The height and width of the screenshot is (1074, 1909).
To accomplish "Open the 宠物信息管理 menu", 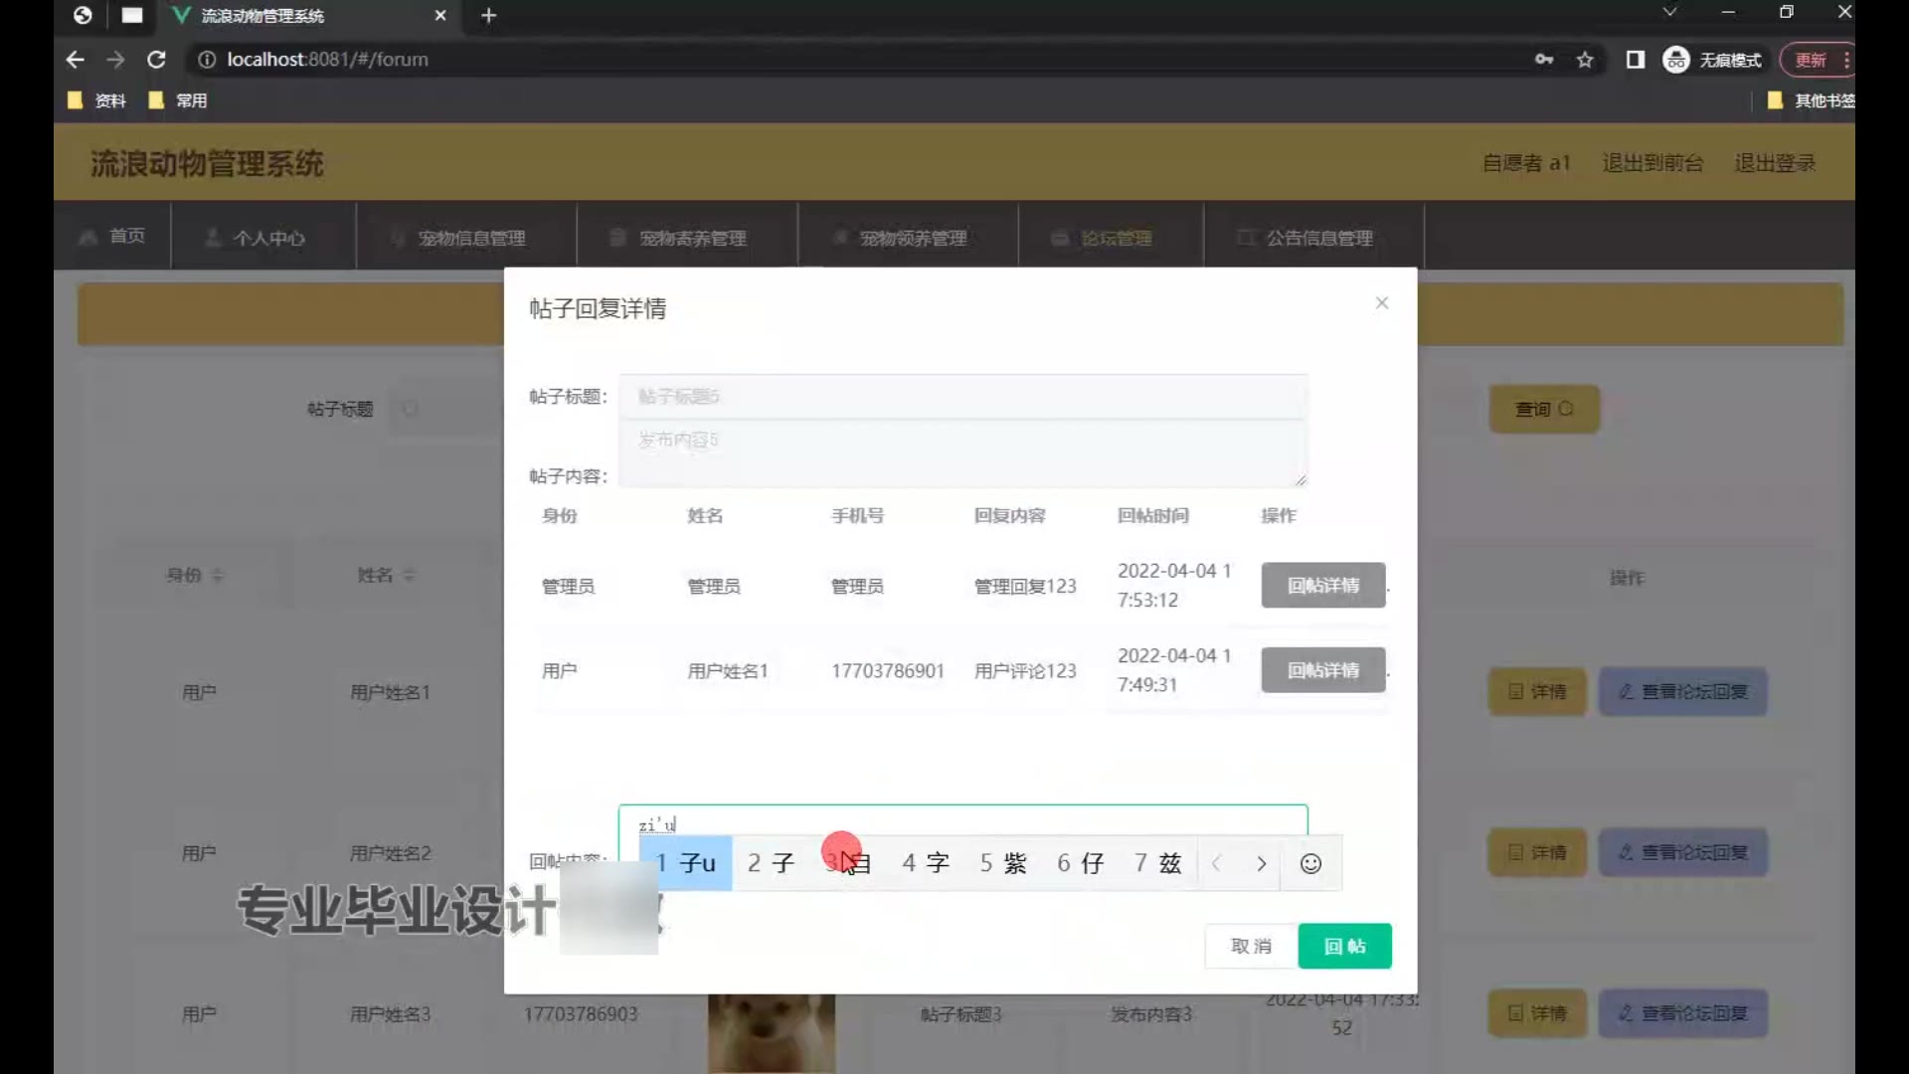I will point(466,238).
